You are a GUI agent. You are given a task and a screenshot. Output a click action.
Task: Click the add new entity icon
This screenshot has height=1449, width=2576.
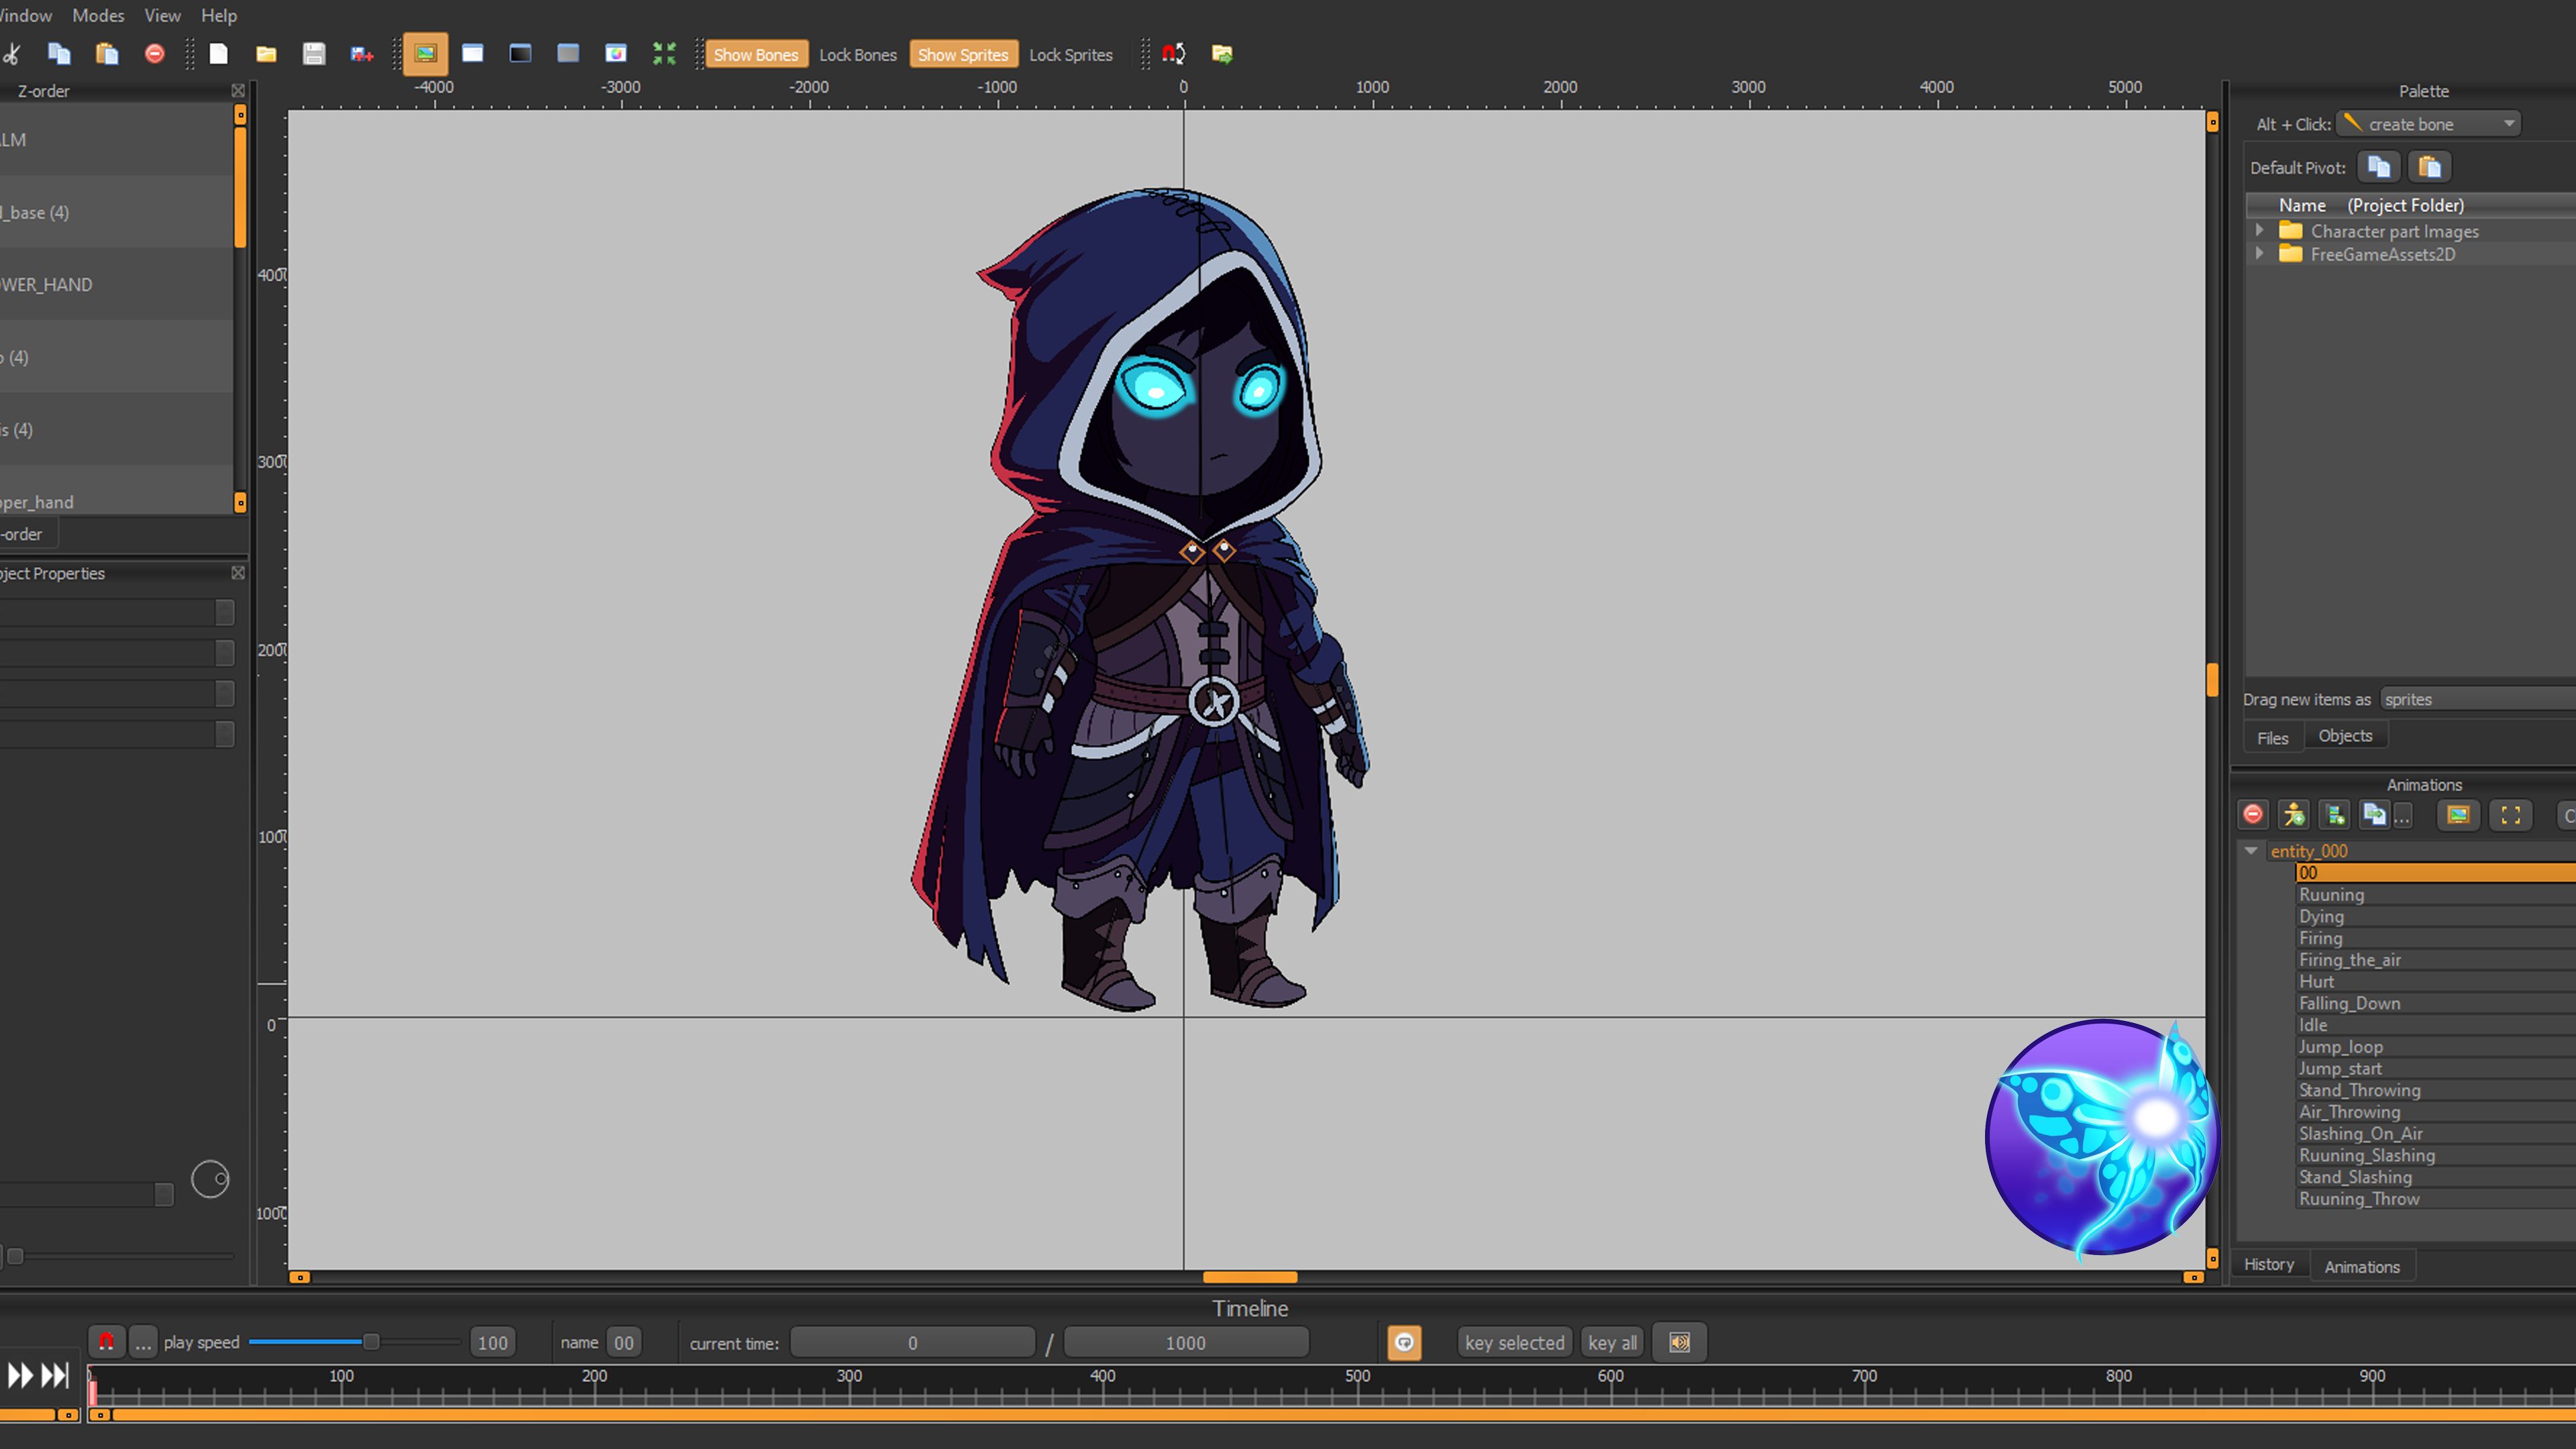pyautogui.click(x=2294, y=815)
